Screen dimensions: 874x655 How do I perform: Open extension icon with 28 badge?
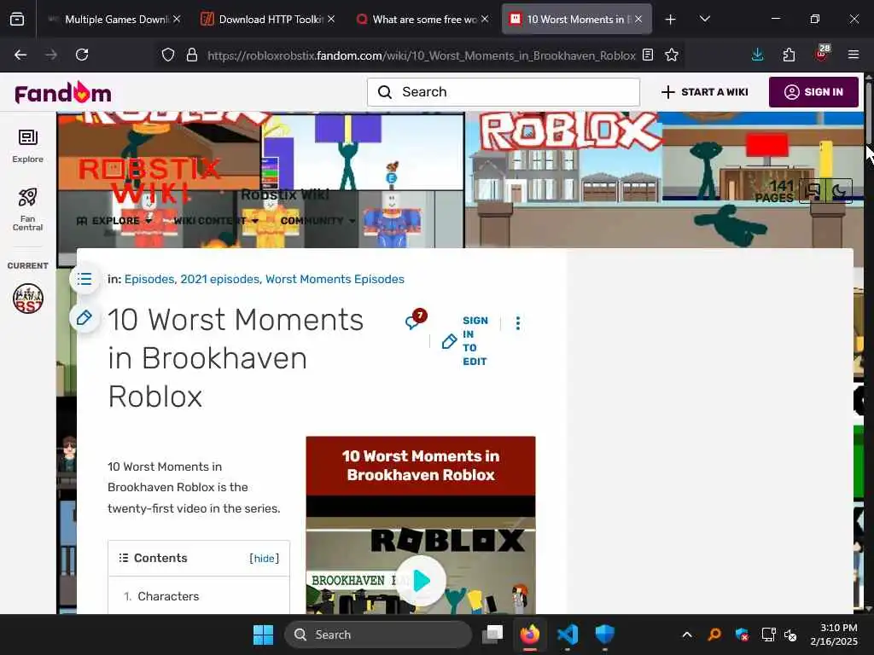(822, 54)
